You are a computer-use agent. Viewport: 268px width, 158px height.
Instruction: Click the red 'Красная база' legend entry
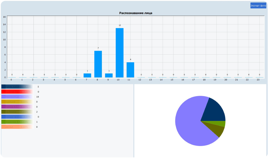pyautogui.click(x=17, y=92)
